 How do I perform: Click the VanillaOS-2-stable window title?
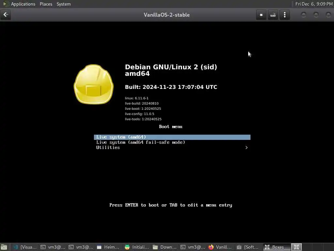tap(167, 15)
